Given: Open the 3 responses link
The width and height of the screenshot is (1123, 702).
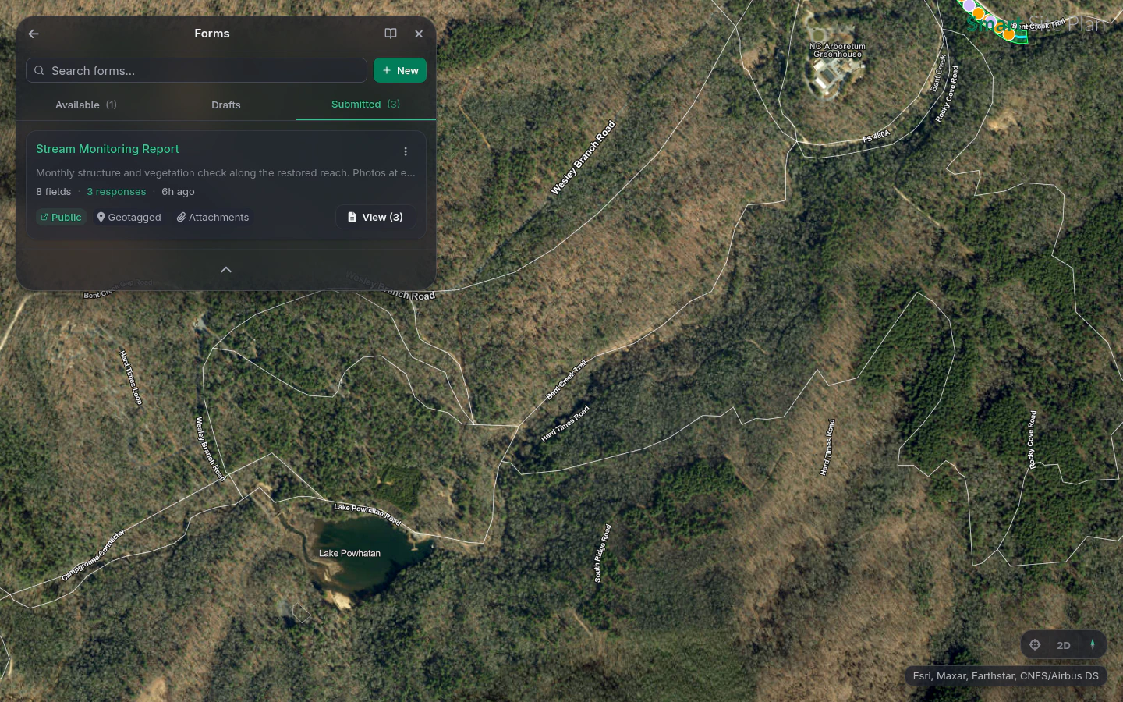Looking at the screenshot, I should tap(116, 192).
